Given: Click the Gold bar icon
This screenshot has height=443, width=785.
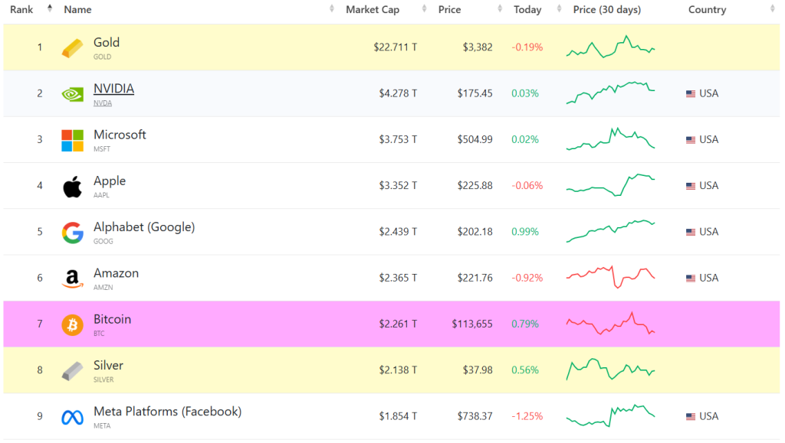Looking at the screenshot, I should tap(72, 48).
